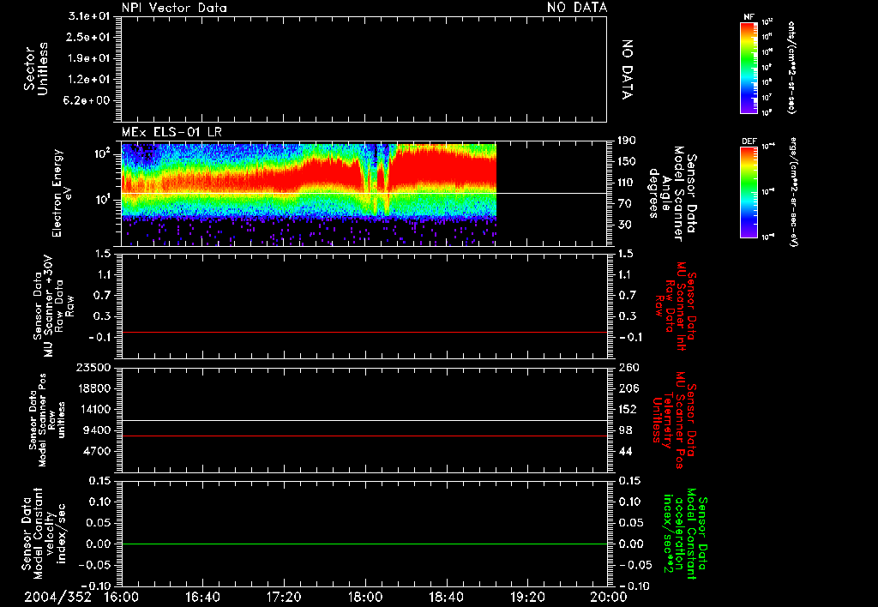
Task: Click the red MU Scanner Int raw data line
Action: coord(364,332)
